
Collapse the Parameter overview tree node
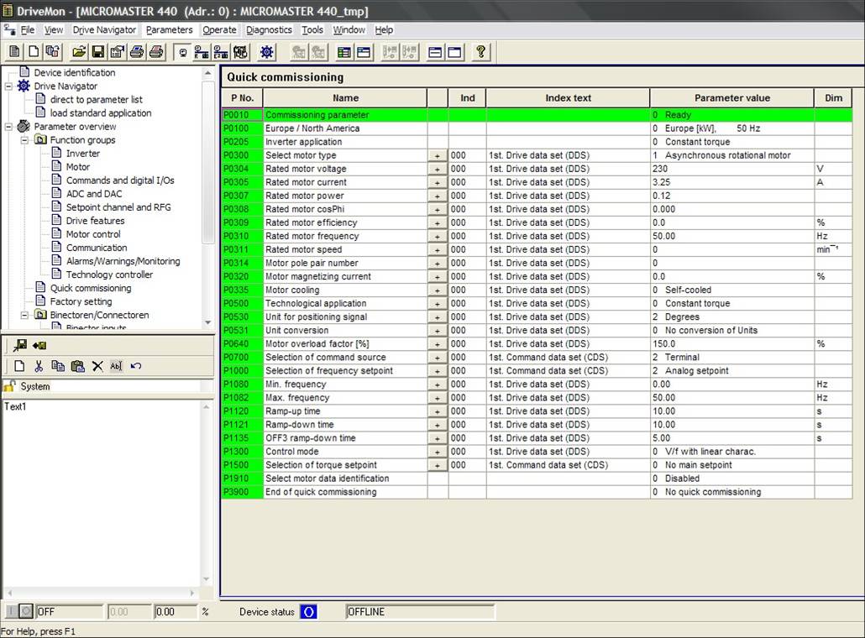(9, 127)
